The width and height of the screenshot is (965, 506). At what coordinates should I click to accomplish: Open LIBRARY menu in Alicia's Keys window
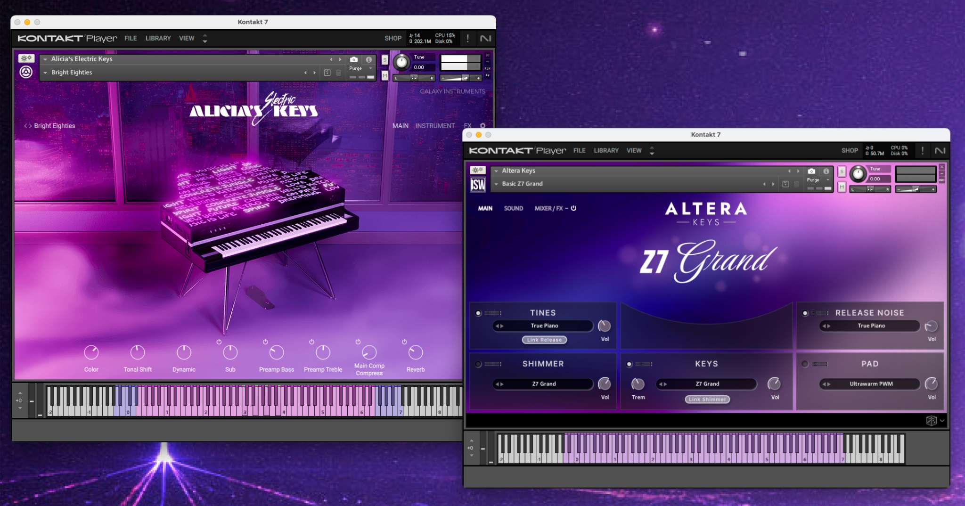point(158,38)
